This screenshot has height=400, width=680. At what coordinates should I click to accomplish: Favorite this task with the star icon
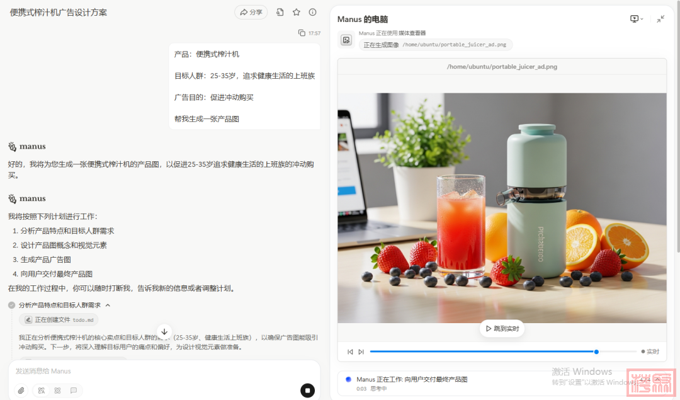click(x=296, y=12)
